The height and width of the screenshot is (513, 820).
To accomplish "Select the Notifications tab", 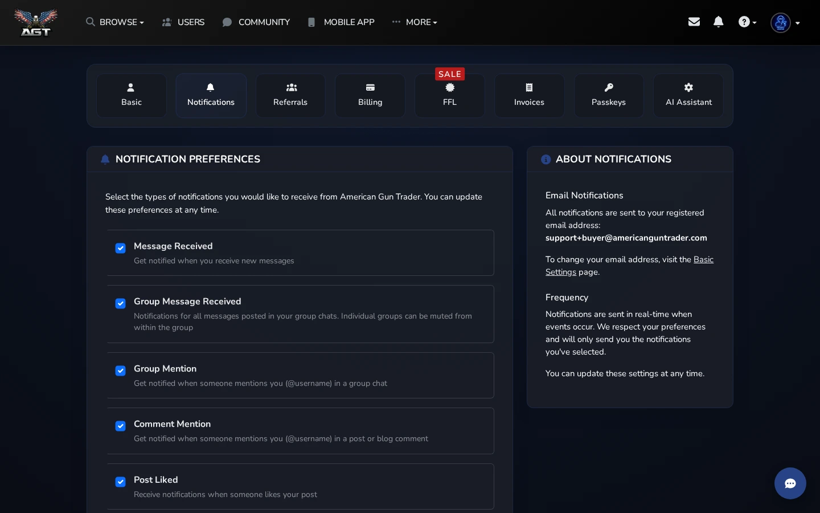I will [x=211, y=96].
